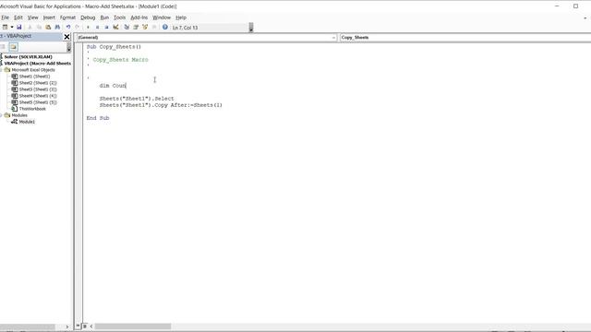Click Project panel toolbar overflow arrow
This screenshot has width=591, height=332.
(68, 47)
